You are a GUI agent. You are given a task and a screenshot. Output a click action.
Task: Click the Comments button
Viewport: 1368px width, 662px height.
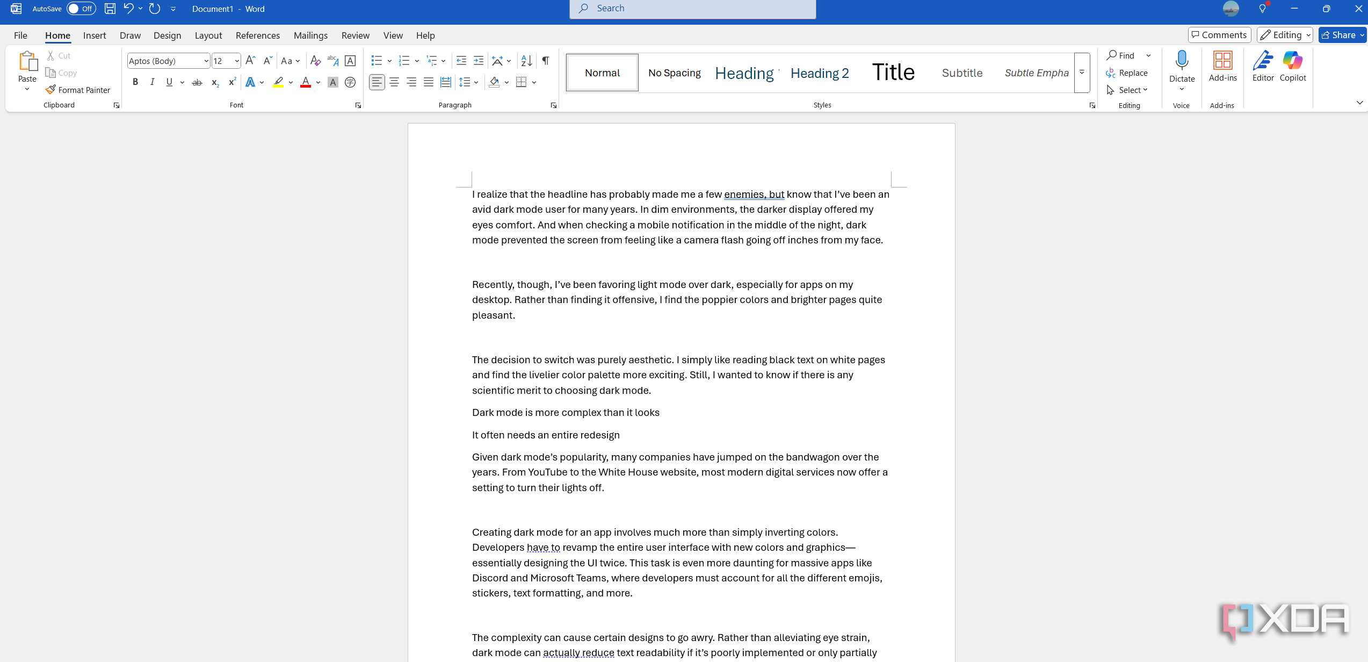tap(1219, 35)
